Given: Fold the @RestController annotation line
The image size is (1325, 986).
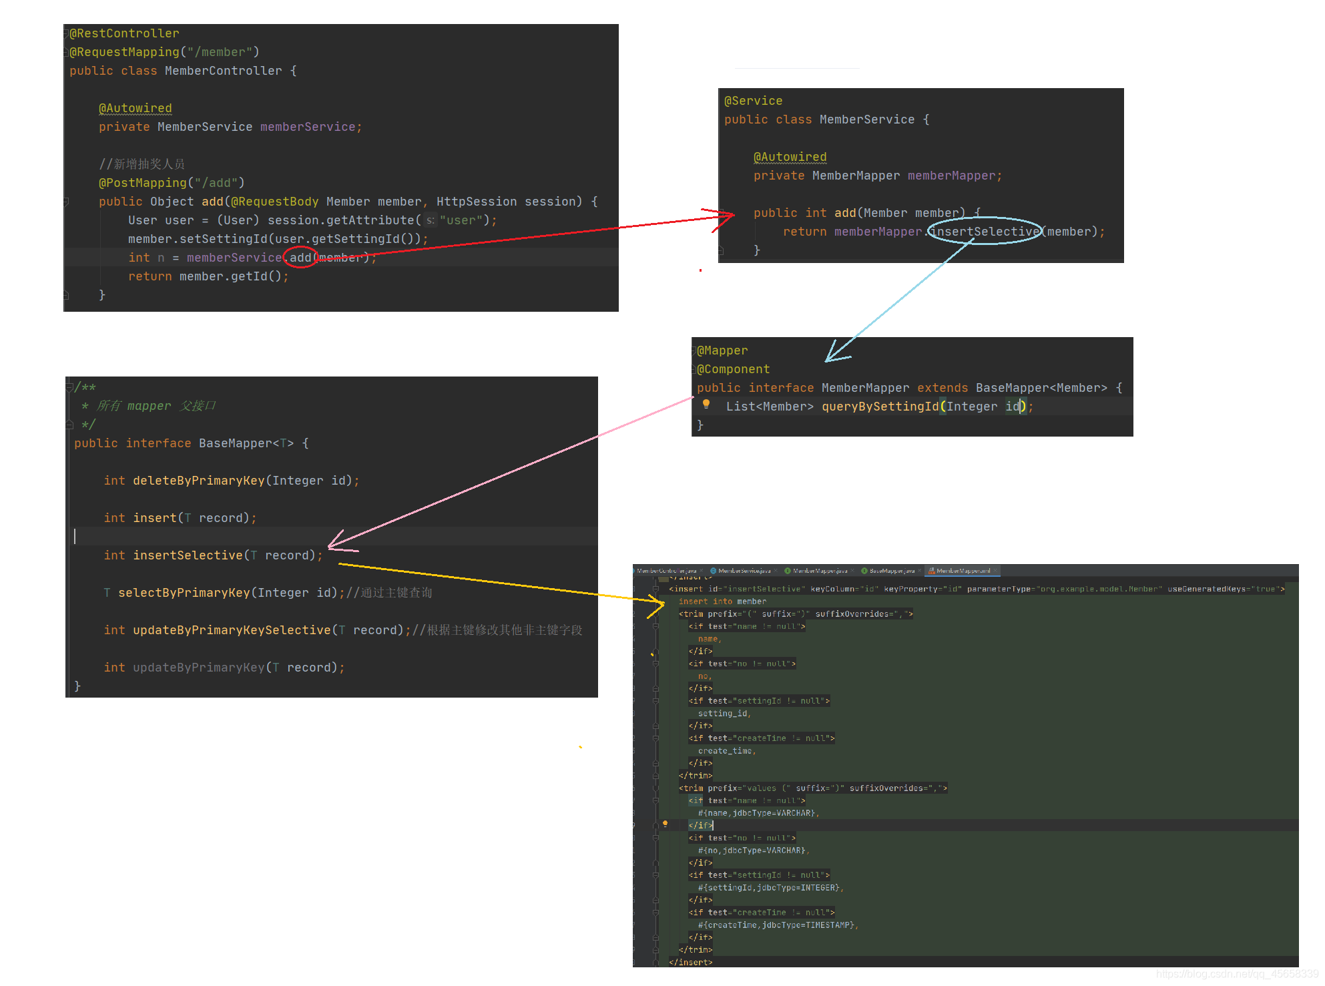Looking at the screenshot, I should [x=66, y=33].
